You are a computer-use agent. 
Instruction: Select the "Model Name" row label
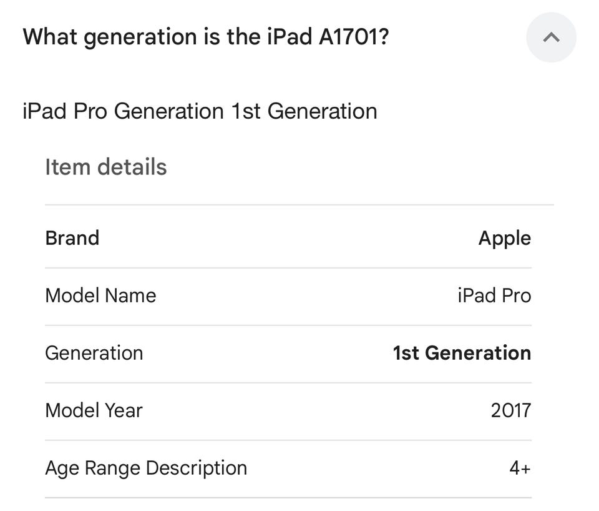tap(100, 295)
